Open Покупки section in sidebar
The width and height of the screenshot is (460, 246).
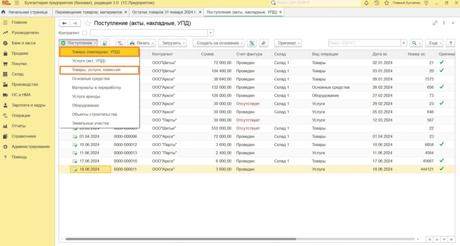[19, 64]
